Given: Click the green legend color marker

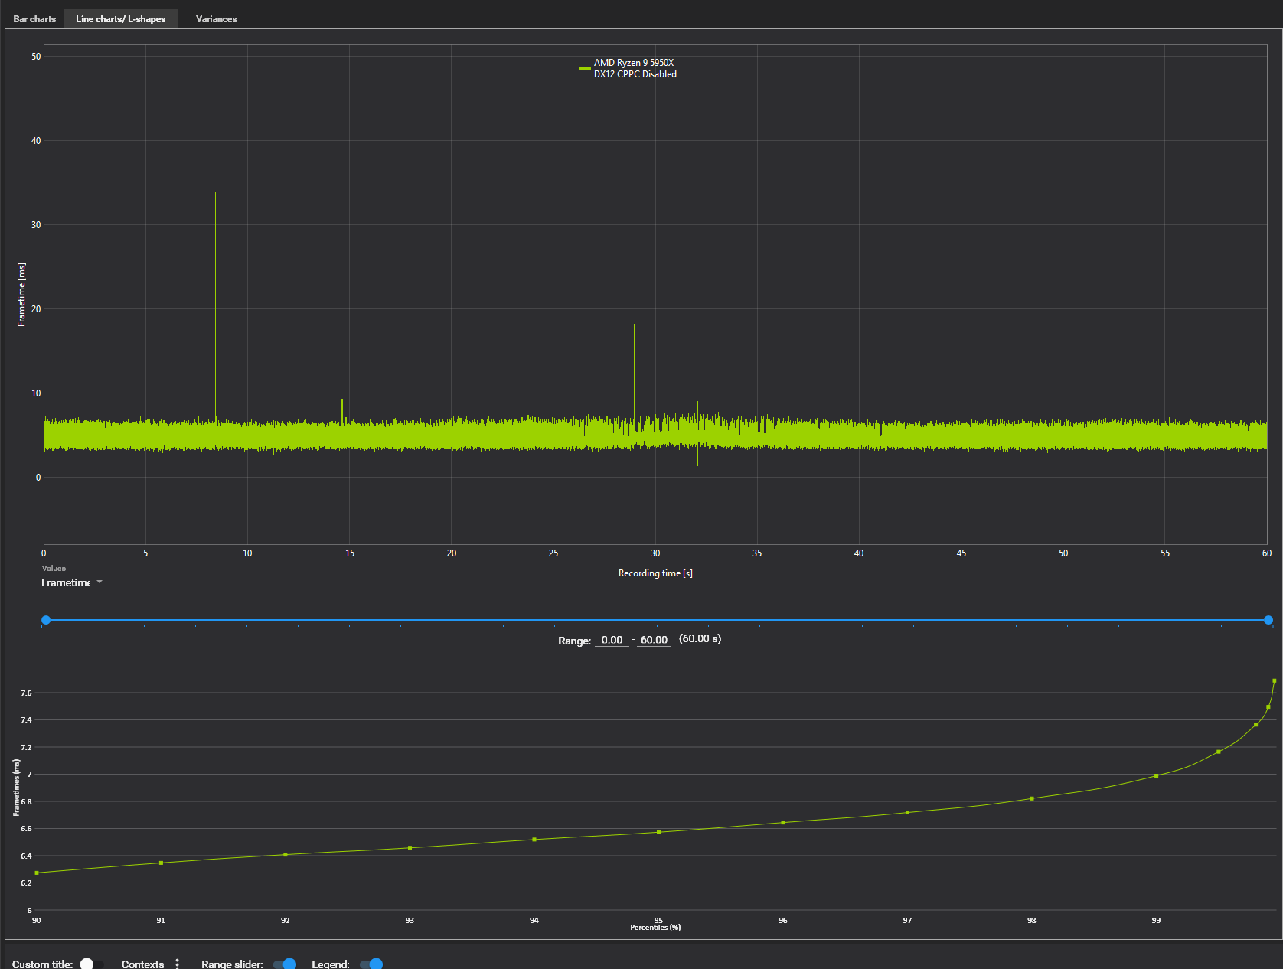Looking at the screenshot, I should 585,68.
